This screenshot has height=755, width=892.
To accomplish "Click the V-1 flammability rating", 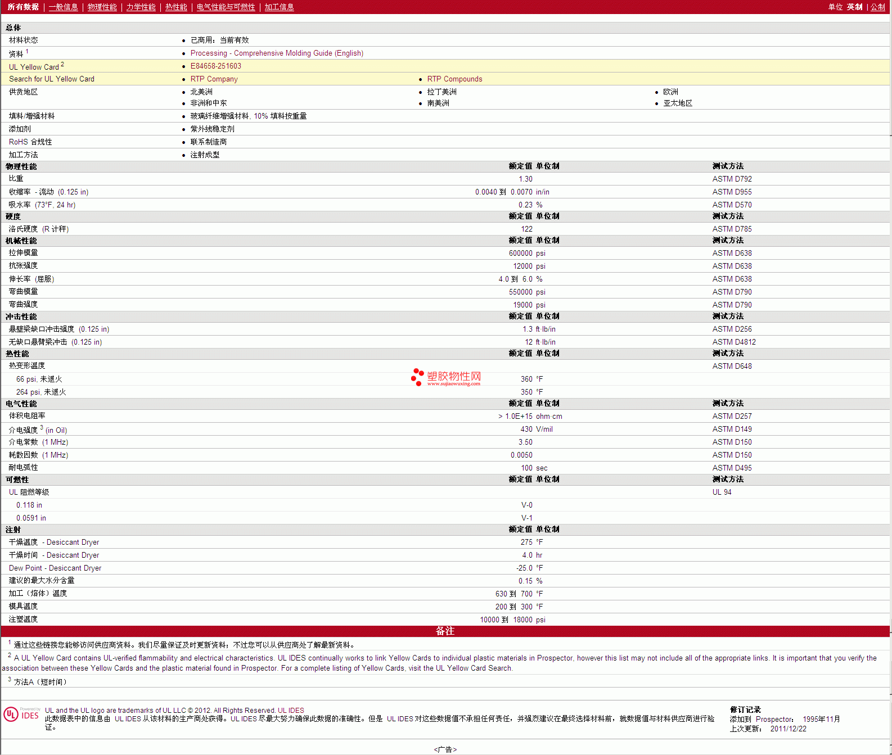I will [526, 518].
